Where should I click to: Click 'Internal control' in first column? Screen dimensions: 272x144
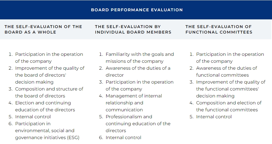[33, 117]
